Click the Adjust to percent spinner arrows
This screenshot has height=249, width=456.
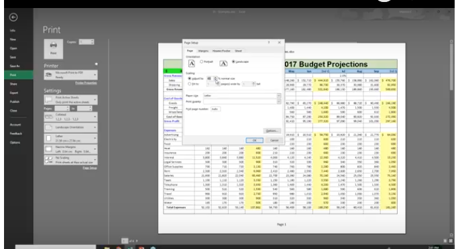point(215,78)
